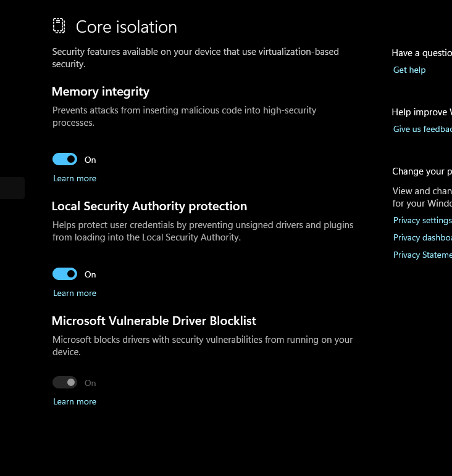This screenshot has width=452, height=476.
Task: Open the Give us feedback link
Action: click(x=422, y=129)
